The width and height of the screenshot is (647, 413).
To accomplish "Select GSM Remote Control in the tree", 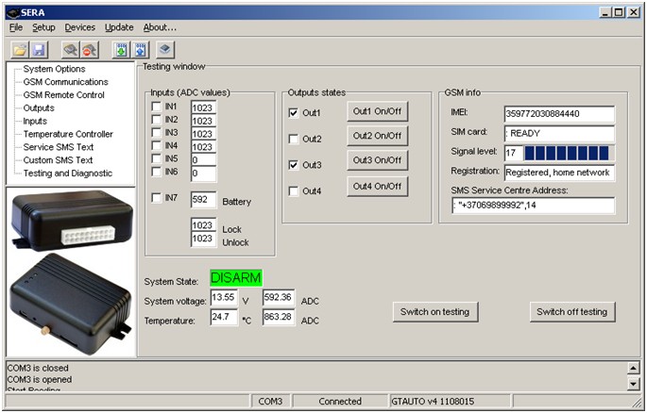I will click(x=63, y=95).
